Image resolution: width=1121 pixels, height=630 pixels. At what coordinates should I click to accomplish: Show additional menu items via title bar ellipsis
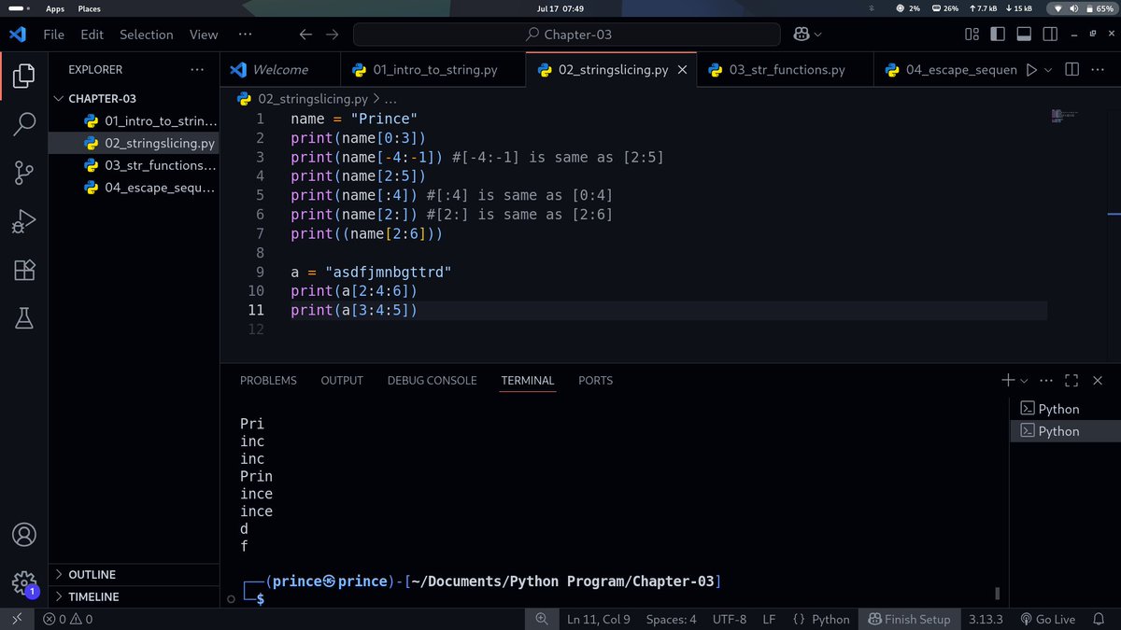pos(245,35)
